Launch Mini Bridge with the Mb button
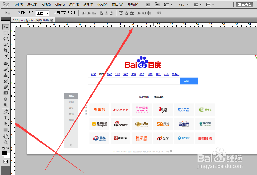Screen dimensions: 257x175 (157, 5)
